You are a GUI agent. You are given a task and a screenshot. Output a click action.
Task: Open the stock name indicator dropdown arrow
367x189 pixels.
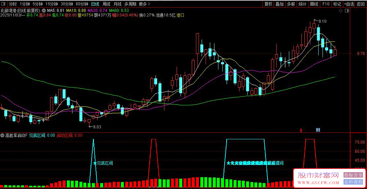pos(44,11)
